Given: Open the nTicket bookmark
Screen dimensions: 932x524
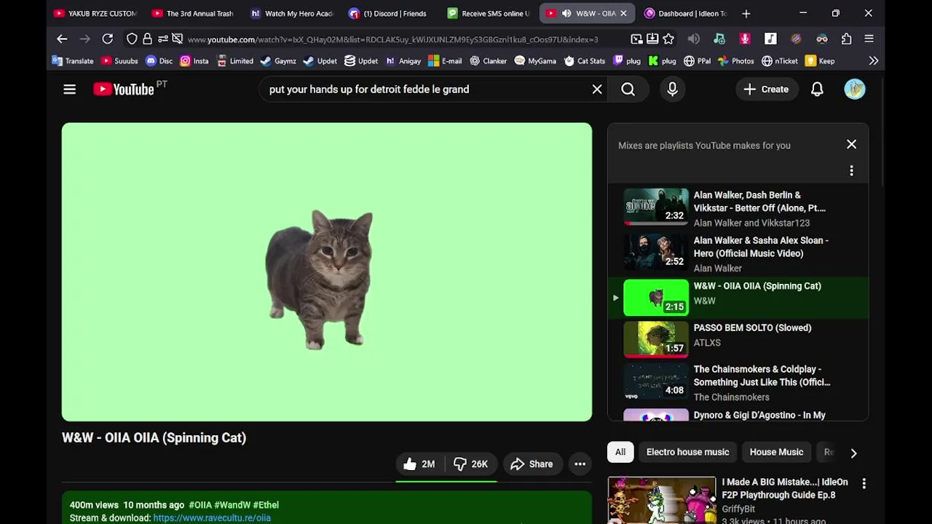Looking at the screenshot, I should (x=780, y=61).
